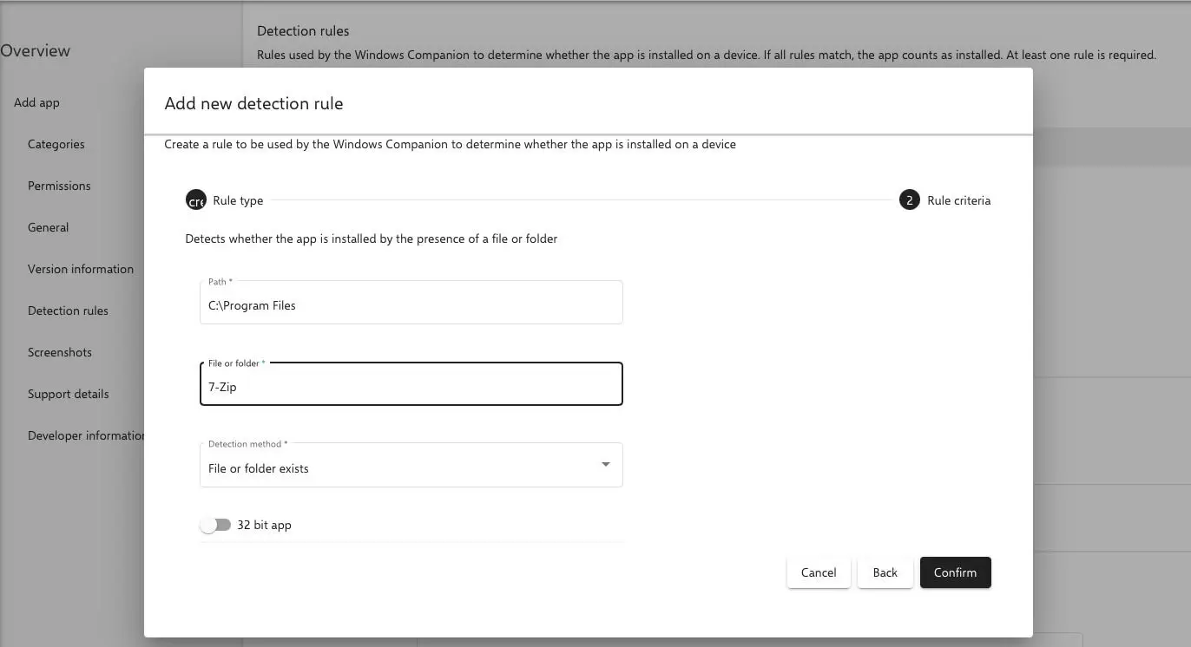This screenshot has height=647, width=1191.
Task: Go back using the Back button
Action: click(885, 572)
